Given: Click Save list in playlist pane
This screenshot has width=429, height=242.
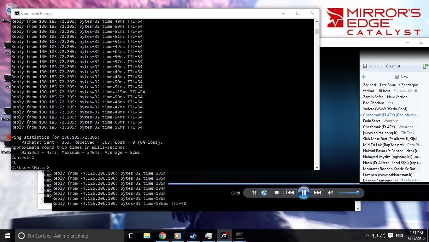Looking at the screenshot, I should click(x=373, y=66).
